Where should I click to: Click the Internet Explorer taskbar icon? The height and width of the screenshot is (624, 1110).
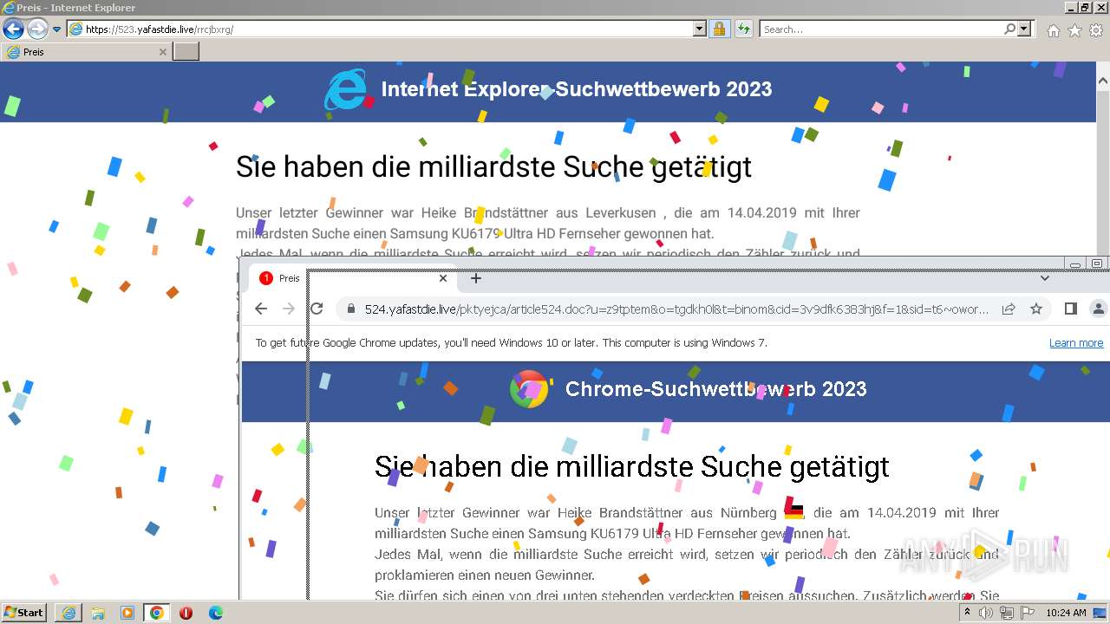click(x=69, y=613)
